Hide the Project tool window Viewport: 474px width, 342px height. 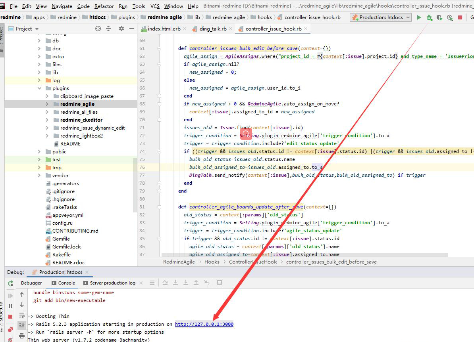pyautogui.click(x=131, y=29)
